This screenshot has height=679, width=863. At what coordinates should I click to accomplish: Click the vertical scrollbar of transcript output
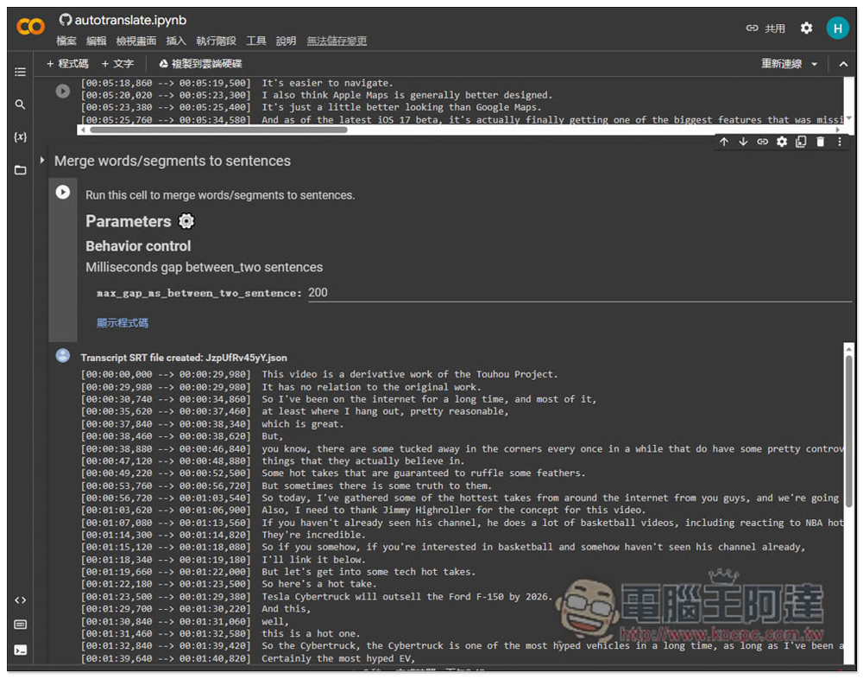[848, 430]
